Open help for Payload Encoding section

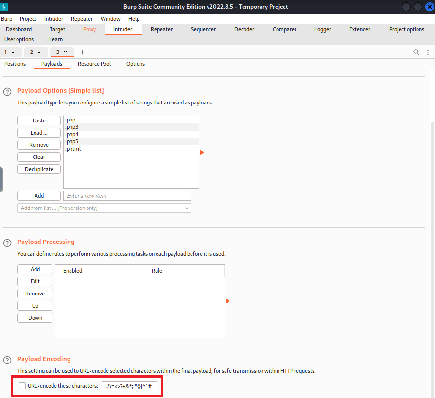7,360
